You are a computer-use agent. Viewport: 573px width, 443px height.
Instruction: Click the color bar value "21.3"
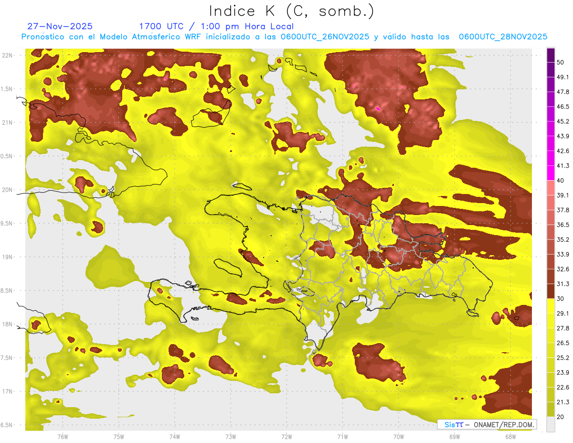pyautogui.click(x=562, y=402)
